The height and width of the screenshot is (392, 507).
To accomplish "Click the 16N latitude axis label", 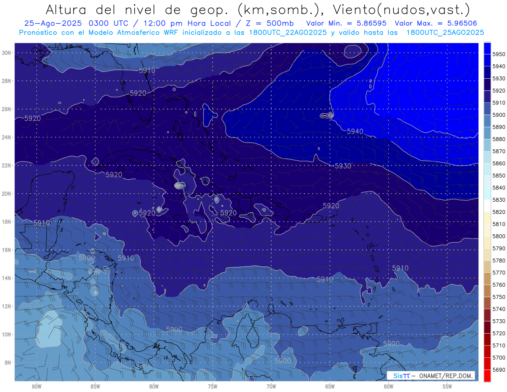I will (x=7, y=250).
